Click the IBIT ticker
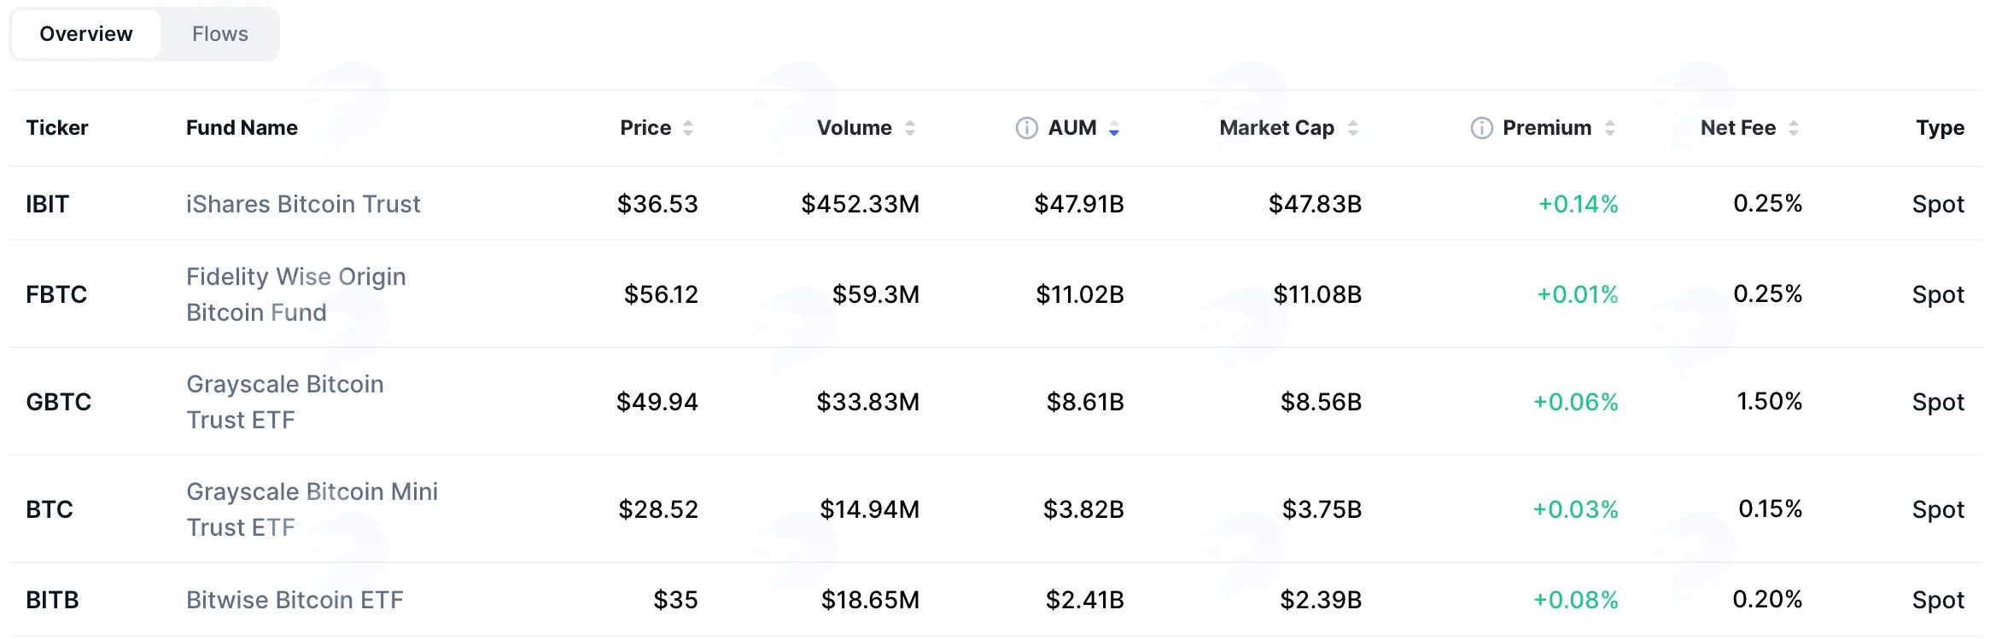The width and height of the screenshot is (2002, 639). (x=47, y=204)
